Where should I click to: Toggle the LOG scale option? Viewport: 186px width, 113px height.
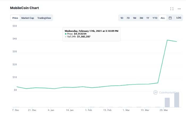pos(179,18)
